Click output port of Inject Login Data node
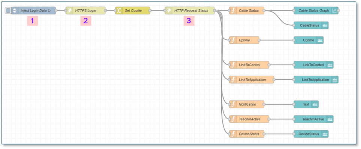This screenshot has width=361, height=149. pyautogui.click(x=56, y=10)
